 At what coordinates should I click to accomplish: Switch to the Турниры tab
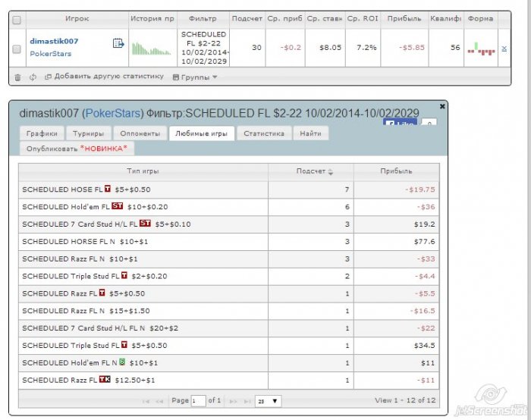89,133
